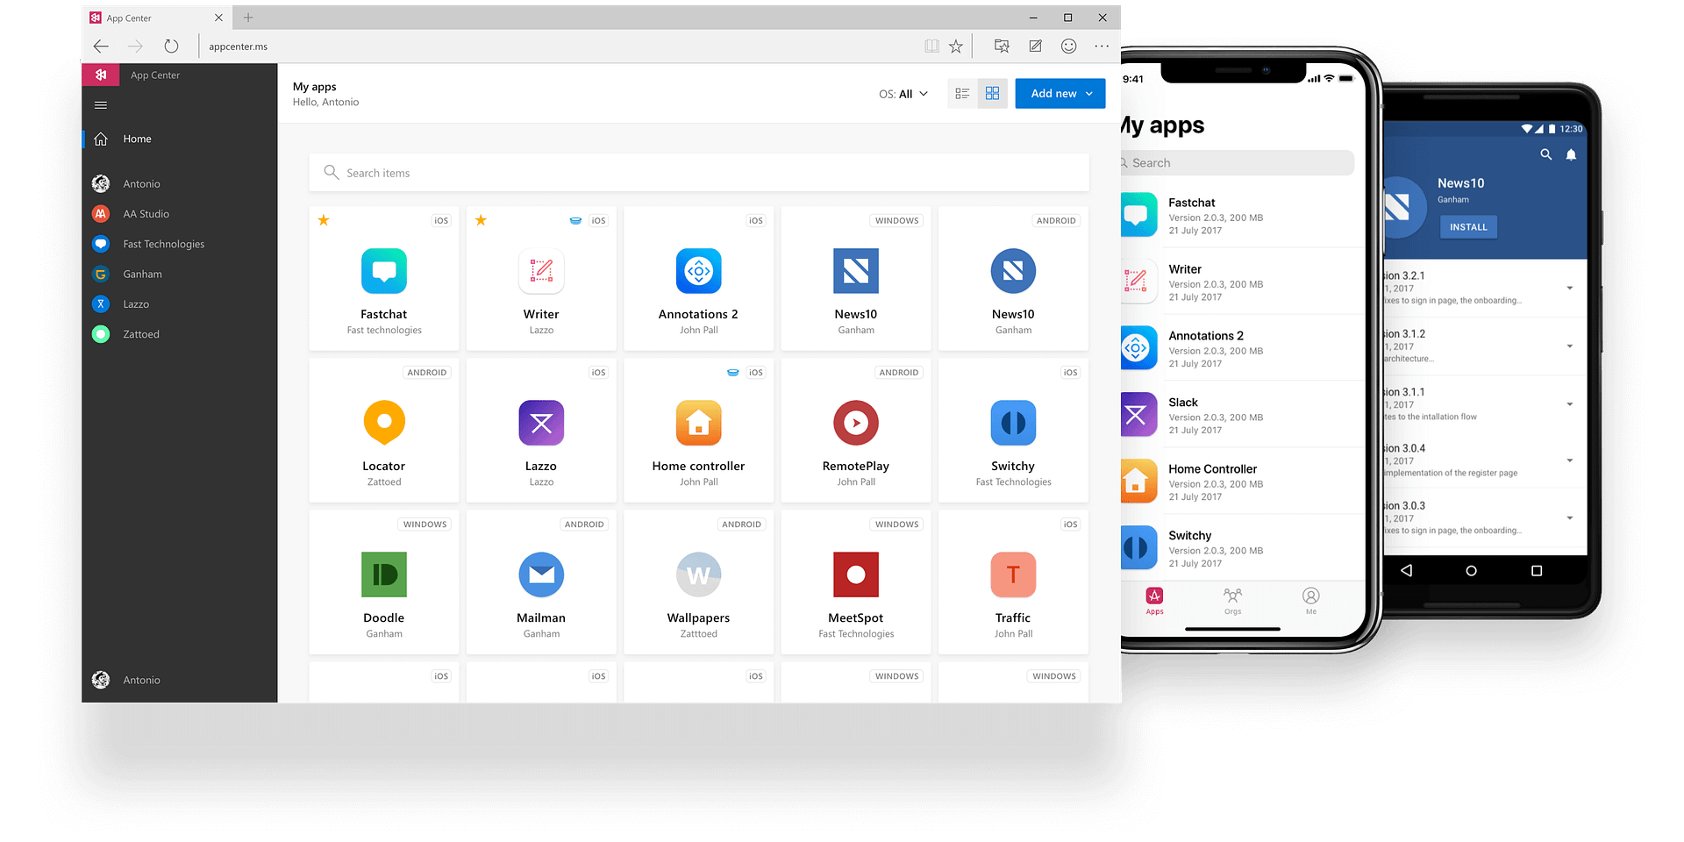
Task: Open the Mailman app icon
Action: coord(541,574)
